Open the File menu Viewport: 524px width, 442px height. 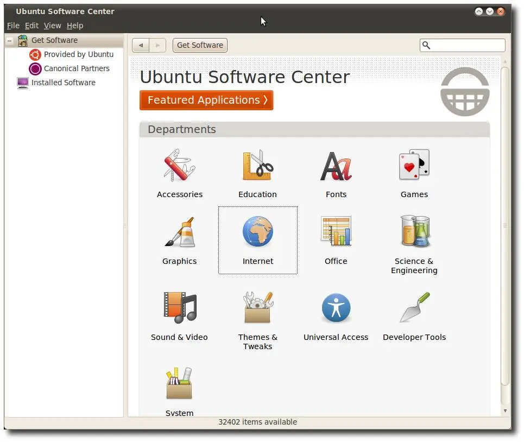(x=13, y=26)
